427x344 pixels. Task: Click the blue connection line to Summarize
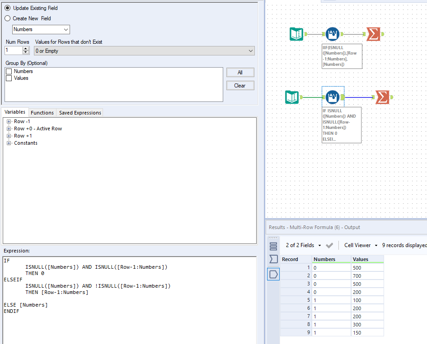coord(359,97)
